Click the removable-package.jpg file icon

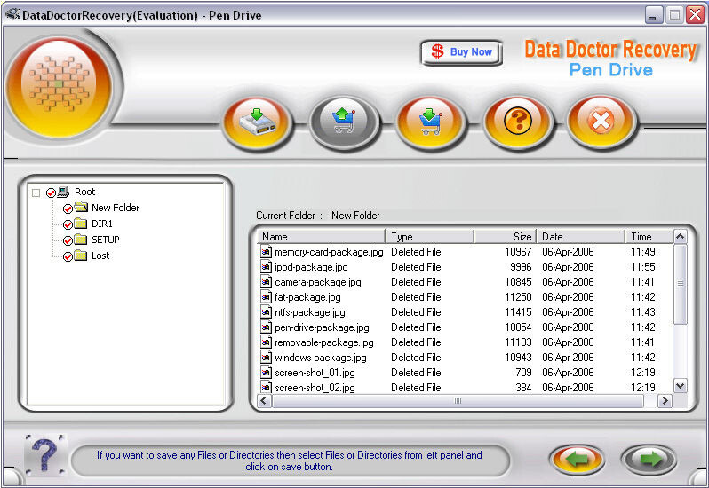coord(267,342)
